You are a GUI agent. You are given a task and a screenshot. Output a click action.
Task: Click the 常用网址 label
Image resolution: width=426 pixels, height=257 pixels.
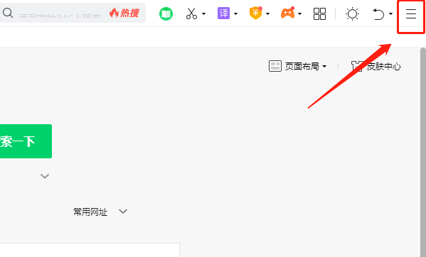click(x=90, y=212)
